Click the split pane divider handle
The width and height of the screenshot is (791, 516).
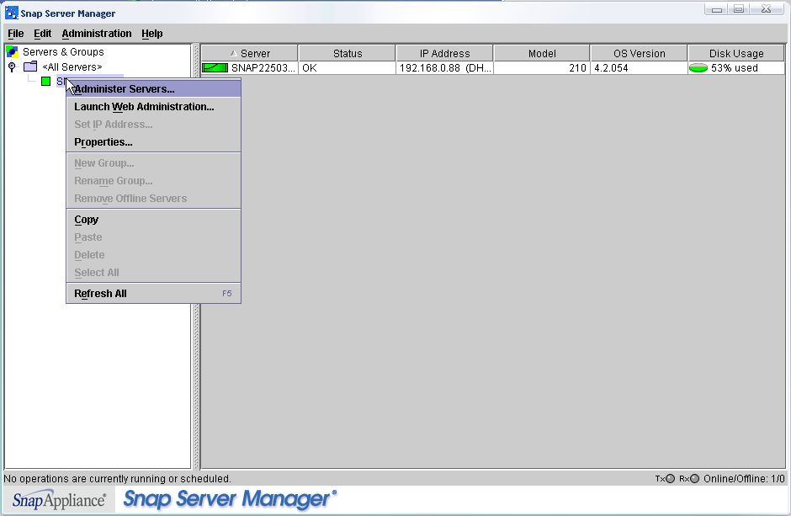196,256
